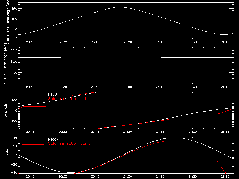Select the 150 tick label in Earth angle plot

click(x=15, y=9)
